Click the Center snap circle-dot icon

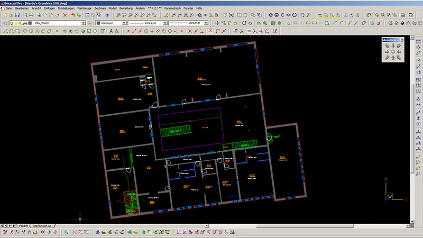tap(146, 31)
